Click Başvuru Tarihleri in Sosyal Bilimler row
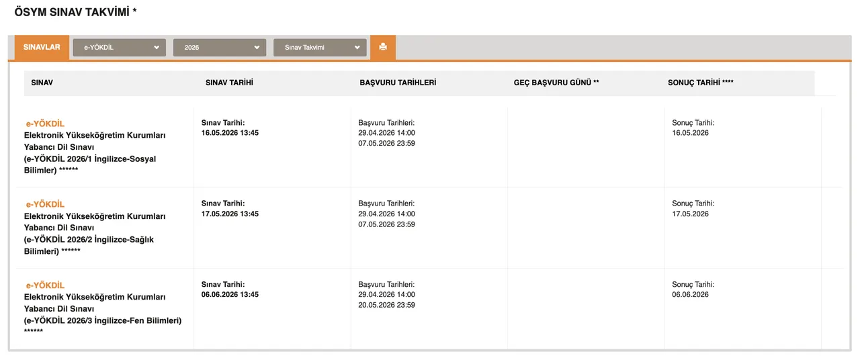The image size is (860, 358). tap(386, 123)
